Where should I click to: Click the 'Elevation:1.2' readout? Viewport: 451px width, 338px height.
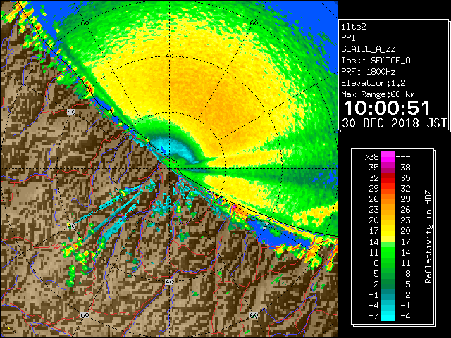point(373,83)
